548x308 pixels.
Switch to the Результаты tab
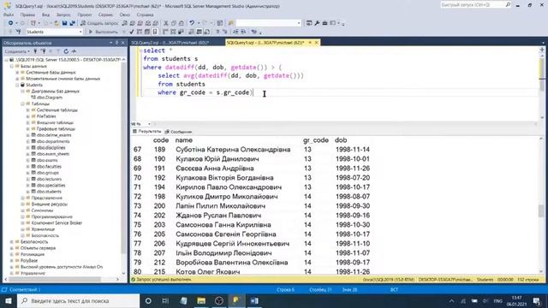tap(147, 132)
